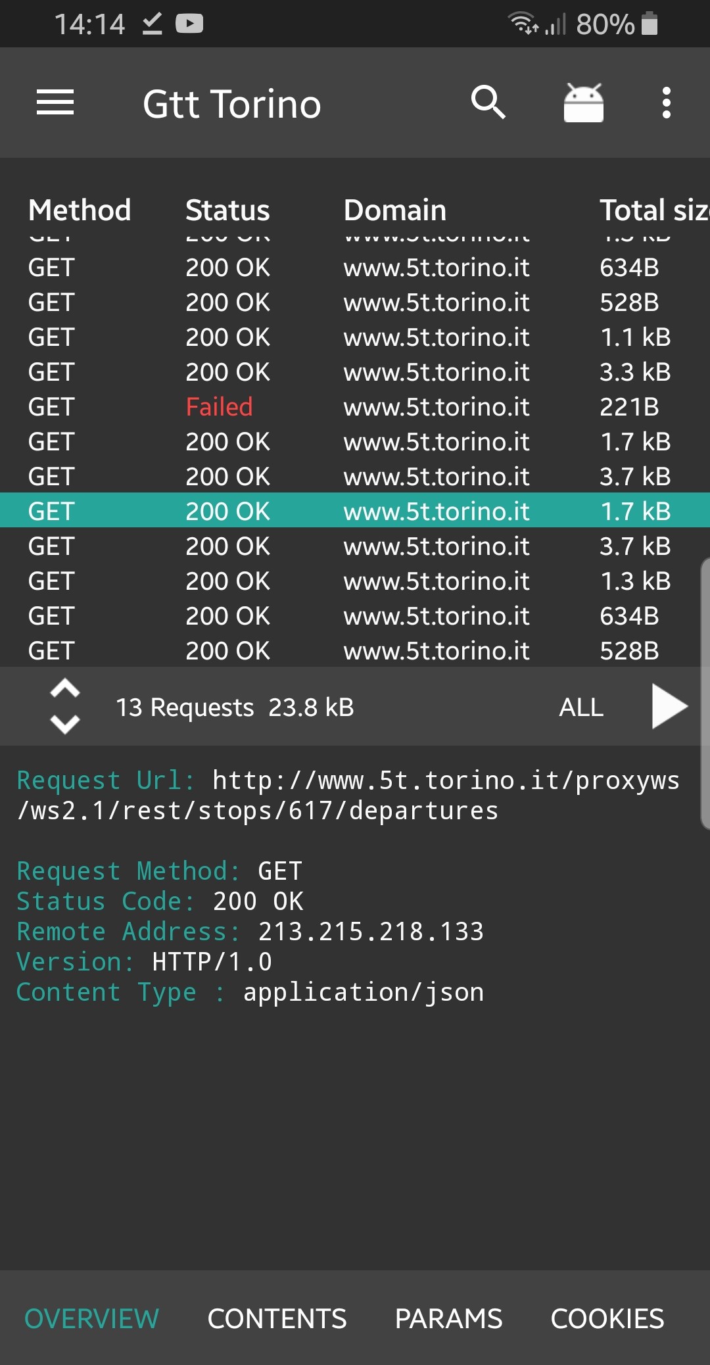Open the three-dot overflow menu

(666, 103)
